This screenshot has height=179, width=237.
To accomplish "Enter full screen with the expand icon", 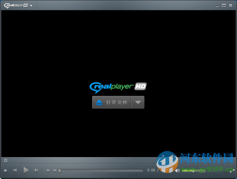I will [x=232, y=171].
